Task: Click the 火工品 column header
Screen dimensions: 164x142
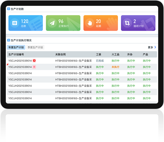Action: [115, 54]
